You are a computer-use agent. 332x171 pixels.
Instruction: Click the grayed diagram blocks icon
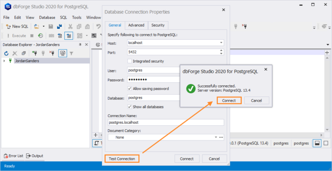point(80,36)
